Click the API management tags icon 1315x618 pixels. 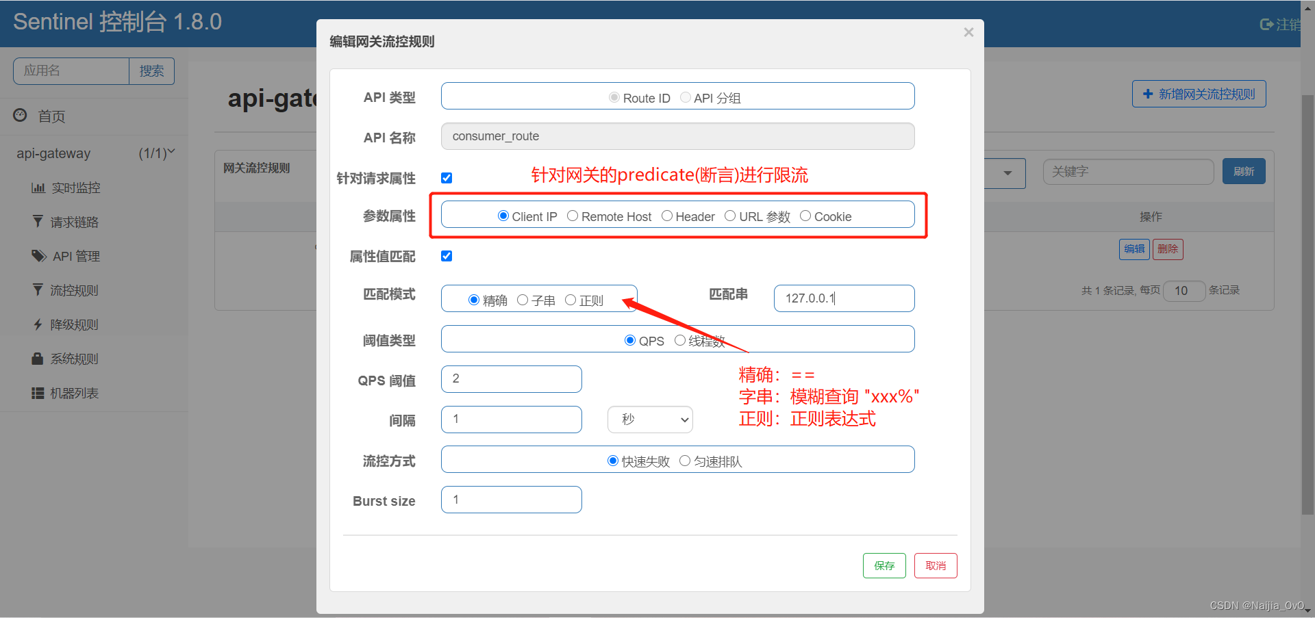tap(39, 255)
